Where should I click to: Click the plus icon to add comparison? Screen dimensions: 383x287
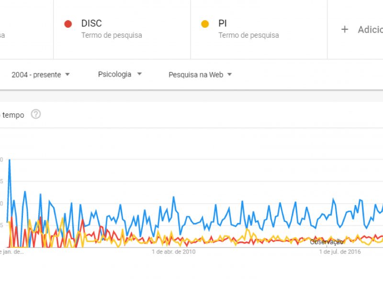click(x=344, y=30)
